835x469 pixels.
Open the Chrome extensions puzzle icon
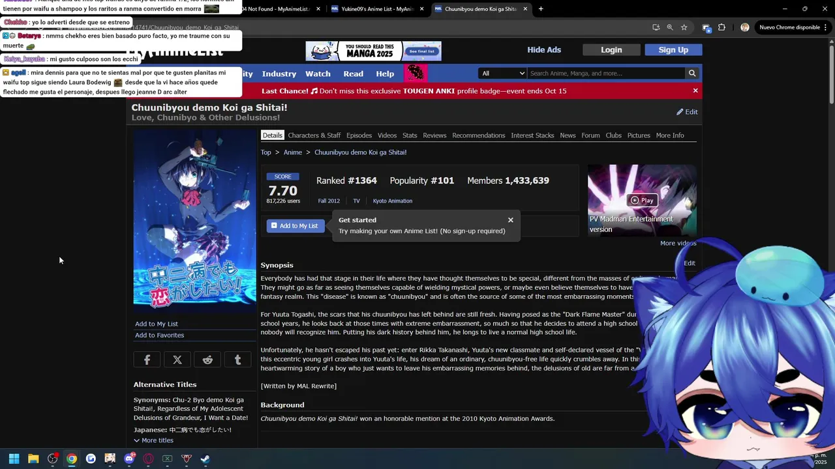pos(721,27)
